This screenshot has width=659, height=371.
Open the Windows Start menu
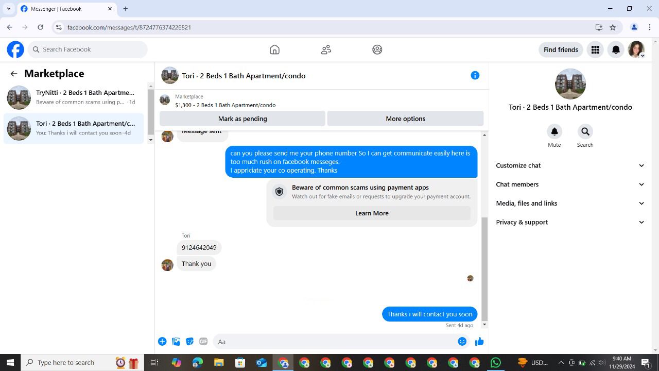(x=10, y=363)
